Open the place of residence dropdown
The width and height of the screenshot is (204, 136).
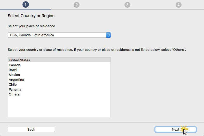pyautogui.click(x=59, y=35)
